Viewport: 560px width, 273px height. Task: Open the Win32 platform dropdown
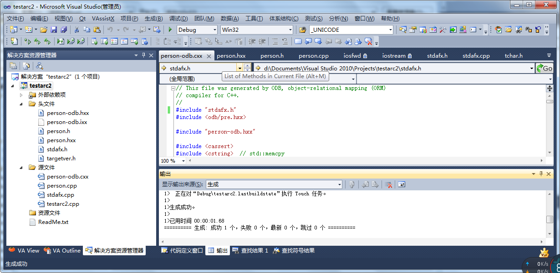click(290, 30)
